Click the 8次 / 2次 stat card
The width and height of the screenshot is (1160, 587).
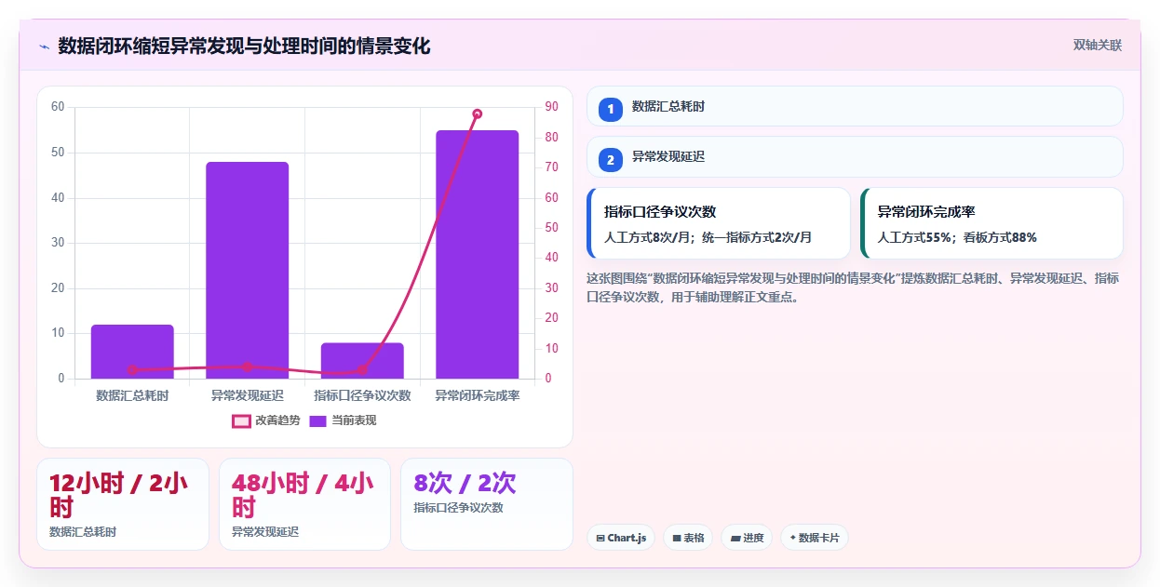click(487, 504)
